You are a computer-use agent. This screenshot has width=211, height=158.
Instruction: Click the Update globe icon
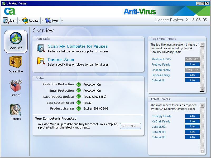pos(25,21)
